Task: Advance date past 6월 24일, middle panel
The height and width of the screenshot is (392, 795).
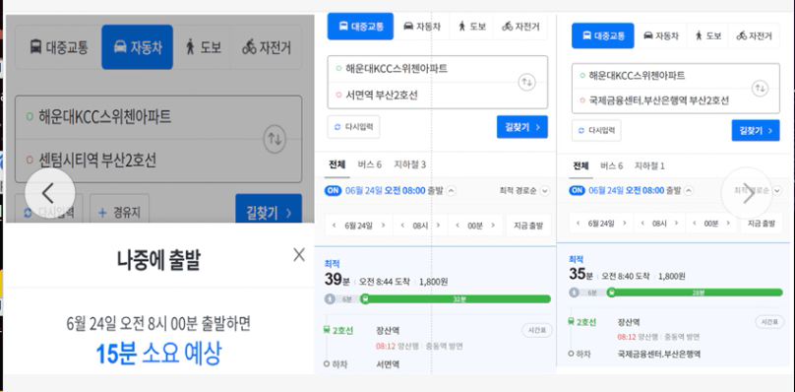Action: point(384,226)
